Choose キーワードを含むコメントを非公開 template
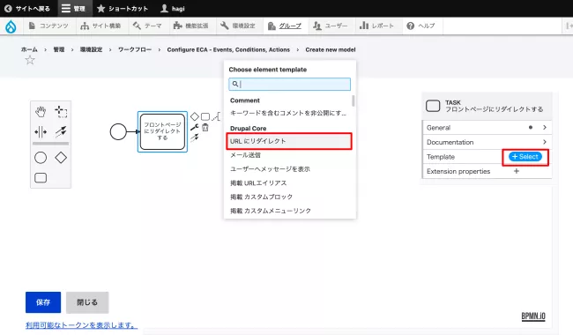This screenshot has width=573, height=335. [289, 113]
